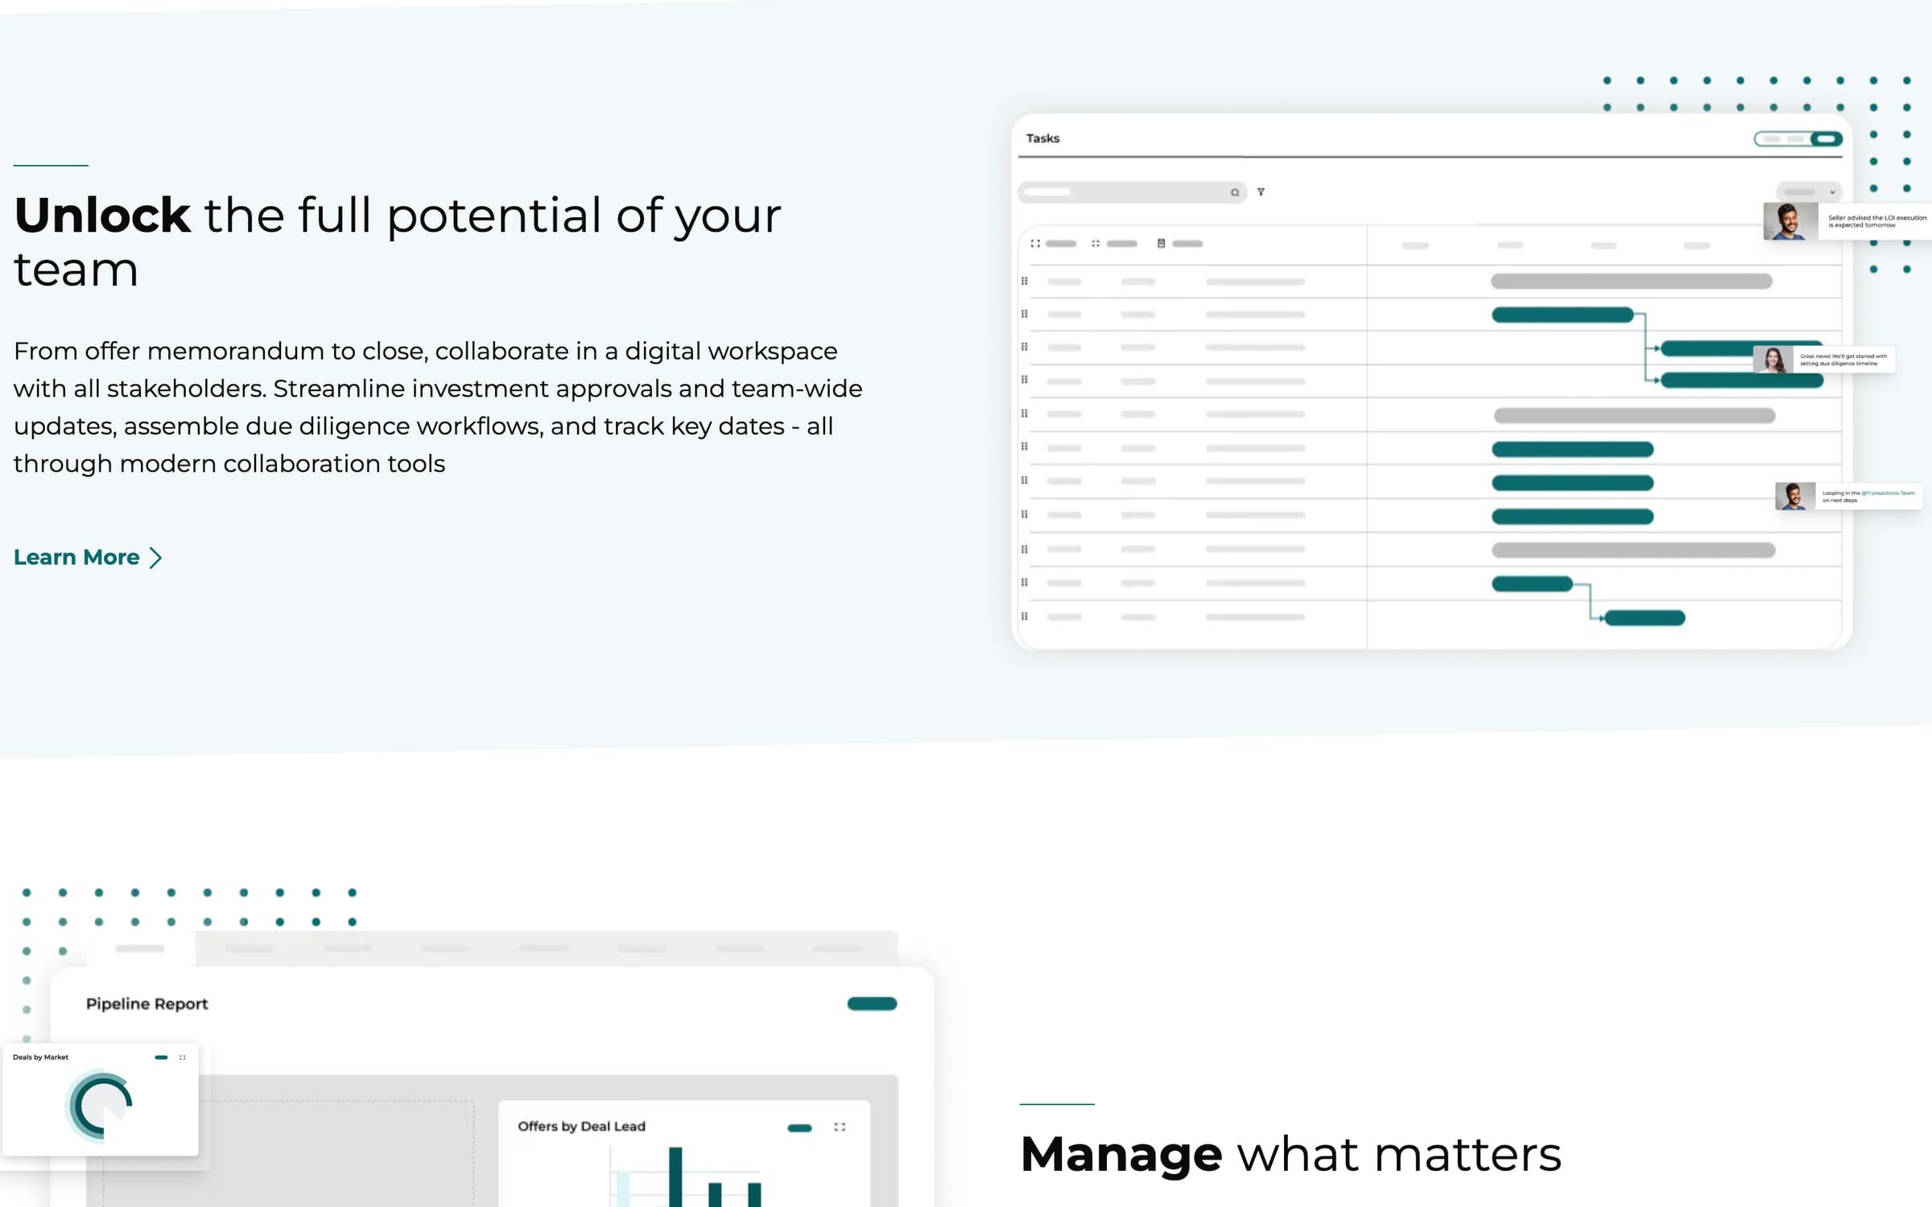The height and width of the screenshot is (1207, 1932).
Task: Click the 'Unlock the full potential' heading
Action: pyautogui.click(x=398, y=241)
